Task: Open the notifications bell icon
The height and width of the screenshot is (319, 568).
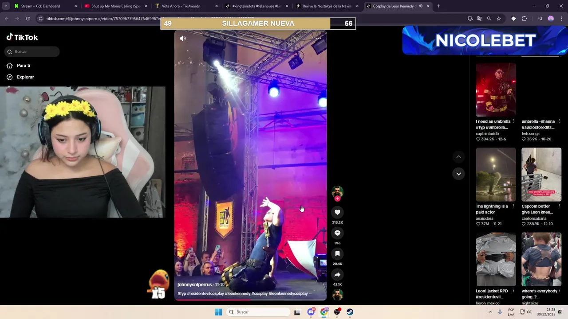Action: tap(561, 312)
